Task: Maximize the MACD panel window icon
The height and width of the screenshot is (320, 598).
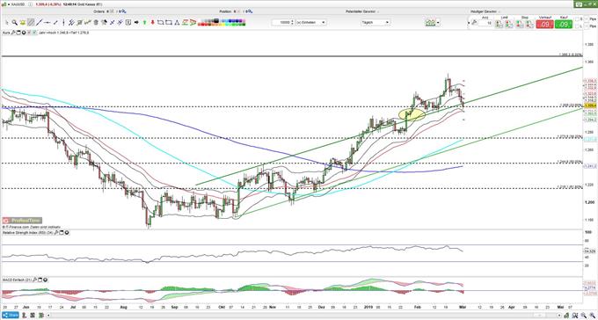Action: pos(40,280)
